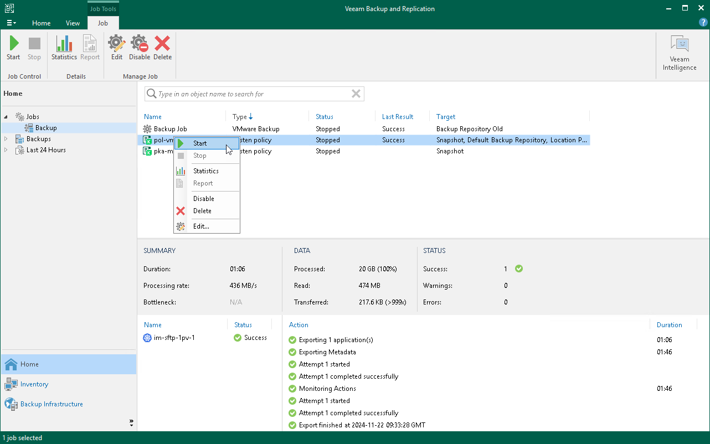Switch to the View ribbon tab
Image resolution: width=710 pixels, height=444 pixels.
pos(73,23)
